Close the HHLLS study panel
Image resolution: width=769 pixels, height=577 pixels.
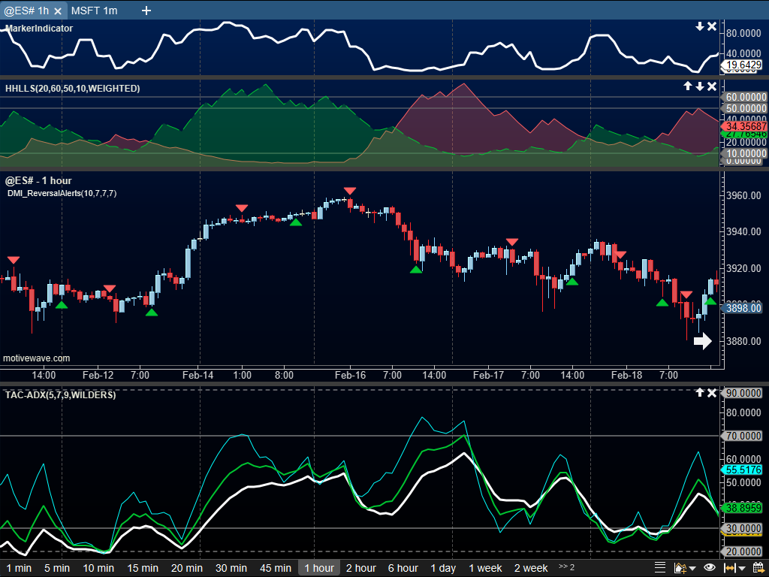click(x=710, y=86)
